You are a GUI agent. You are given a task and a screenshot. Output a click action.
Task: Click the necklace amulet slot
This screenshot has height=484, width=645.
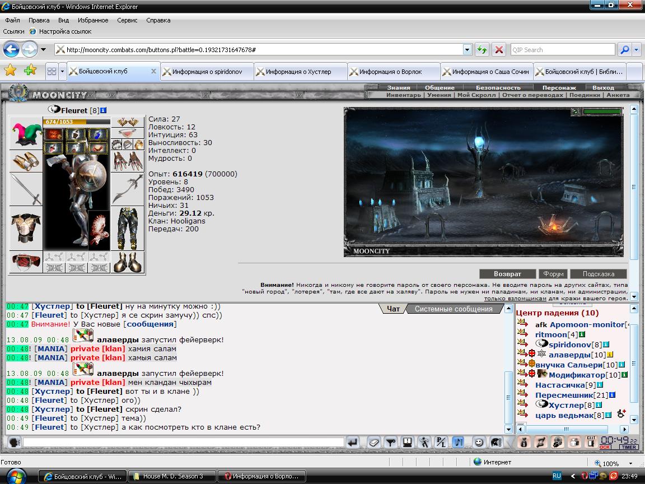point(128,133)
